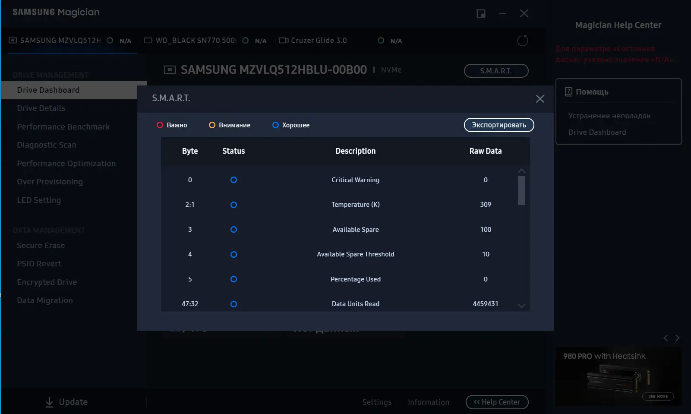This screenshot has height=414, width=691.
Task: Click status circle for Critical Warning
Action: pyautogui.click(x=233, y=180)
